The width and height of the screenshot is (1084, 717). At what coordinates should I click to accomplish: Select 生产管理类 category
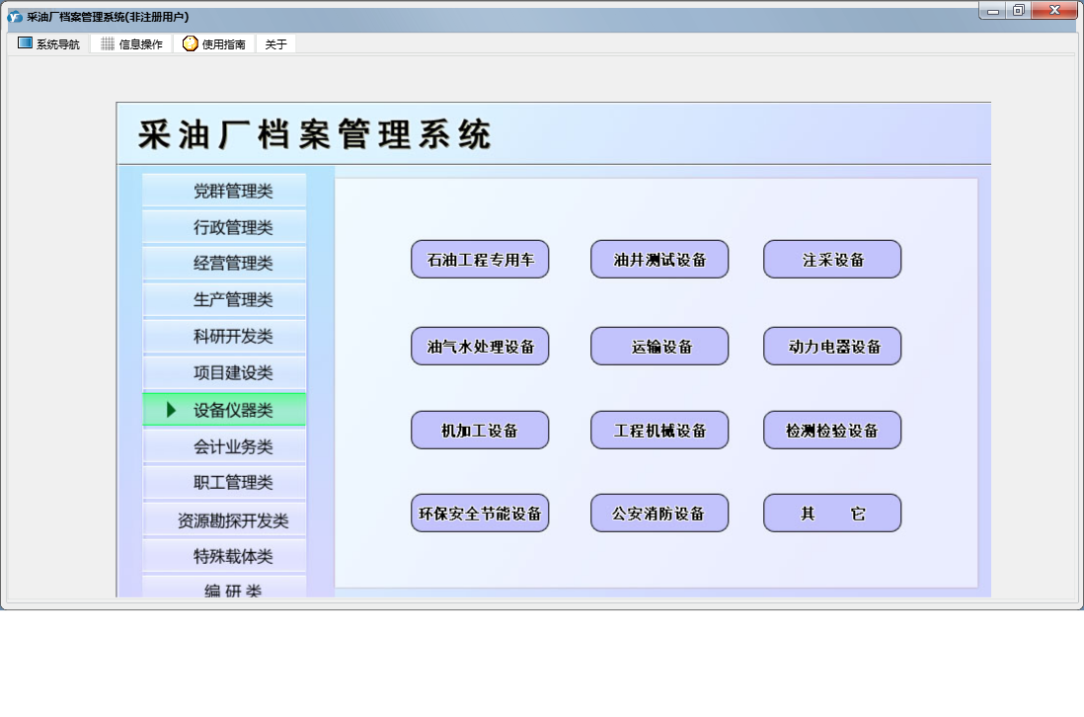[224, 299]
